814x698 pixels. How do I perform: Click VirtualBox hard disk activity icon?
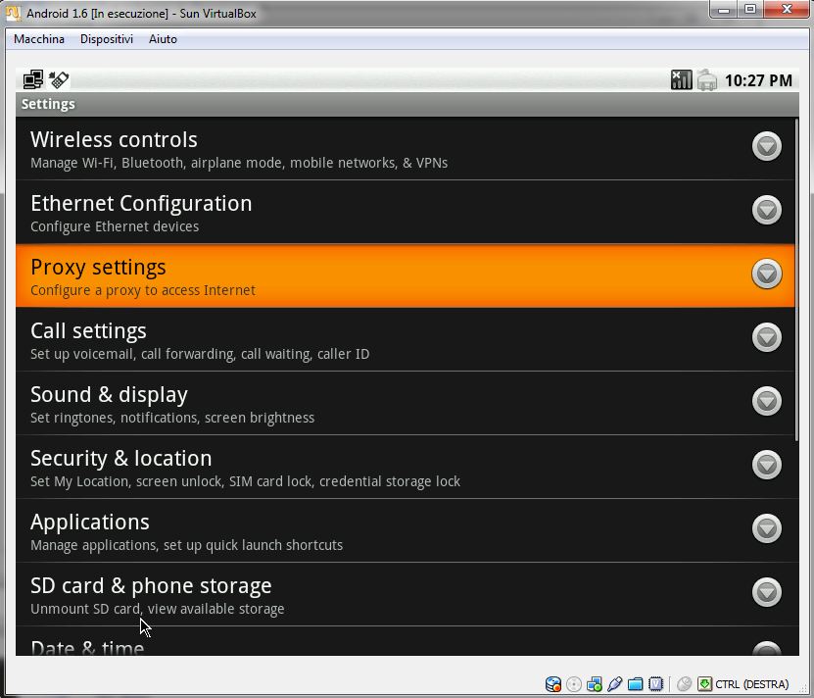pyautogui.click(x=553, y=684)
